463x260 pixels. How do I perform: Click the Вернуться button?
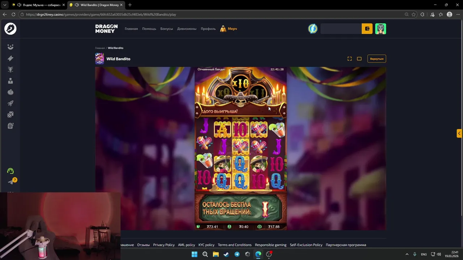pyautogui.click(x=377, y=58)
